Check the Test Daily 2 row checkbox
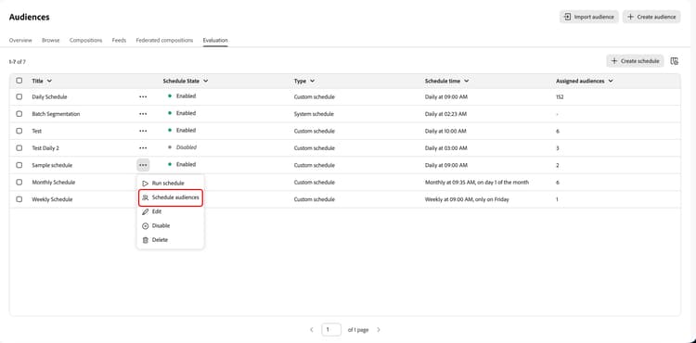This screenshot has width=696, height=343. click(19, 148)
